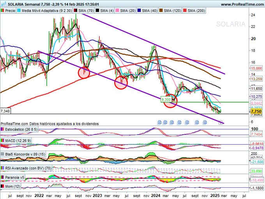Click the Blai5 Koncorde indicator icon
Screen dimensions: 265x199
pos(2,154)
